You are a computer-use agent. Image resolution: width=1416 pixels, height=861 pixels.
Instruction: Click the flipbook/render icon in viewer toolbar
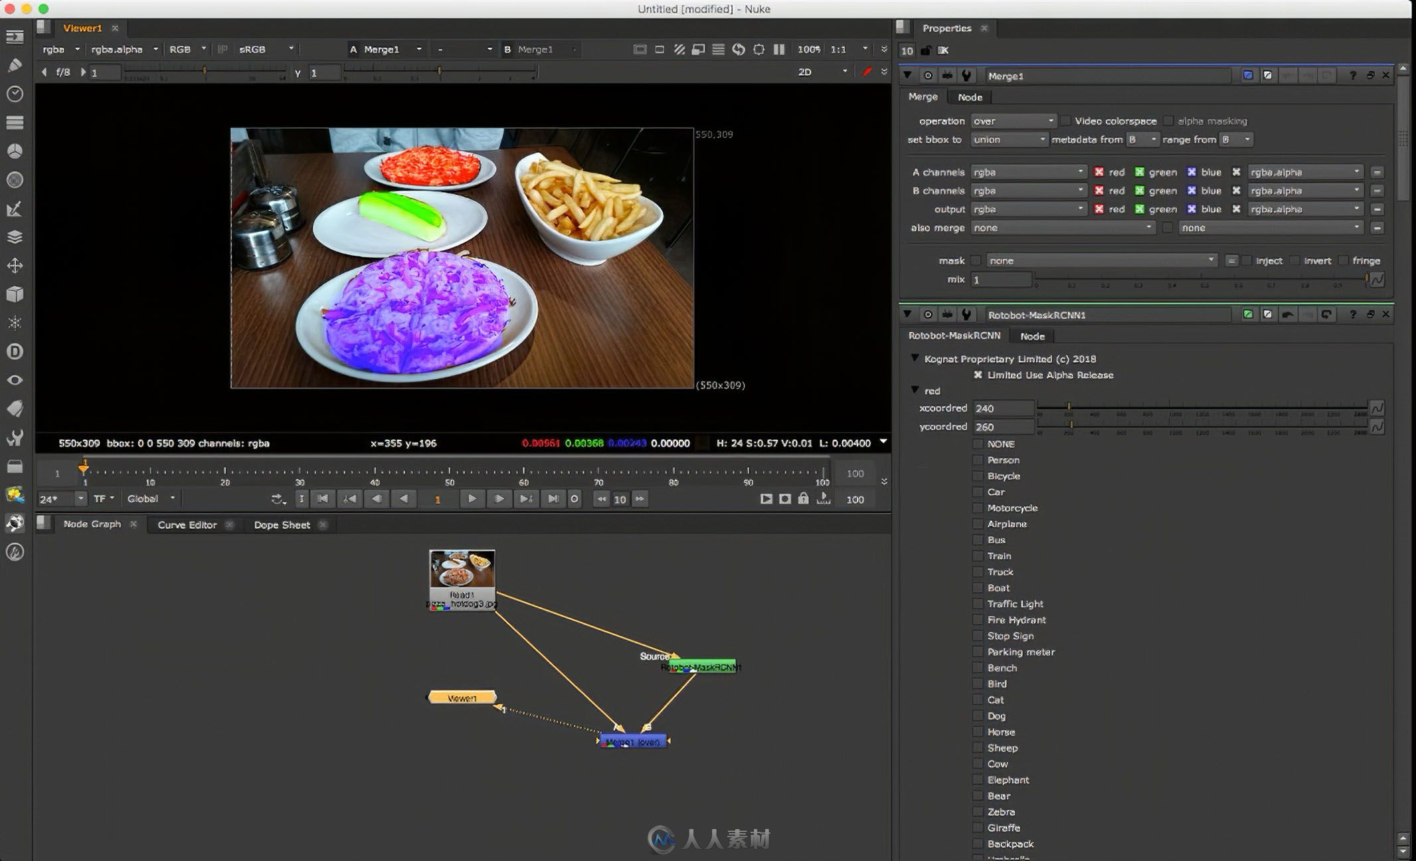click(766, 498)
